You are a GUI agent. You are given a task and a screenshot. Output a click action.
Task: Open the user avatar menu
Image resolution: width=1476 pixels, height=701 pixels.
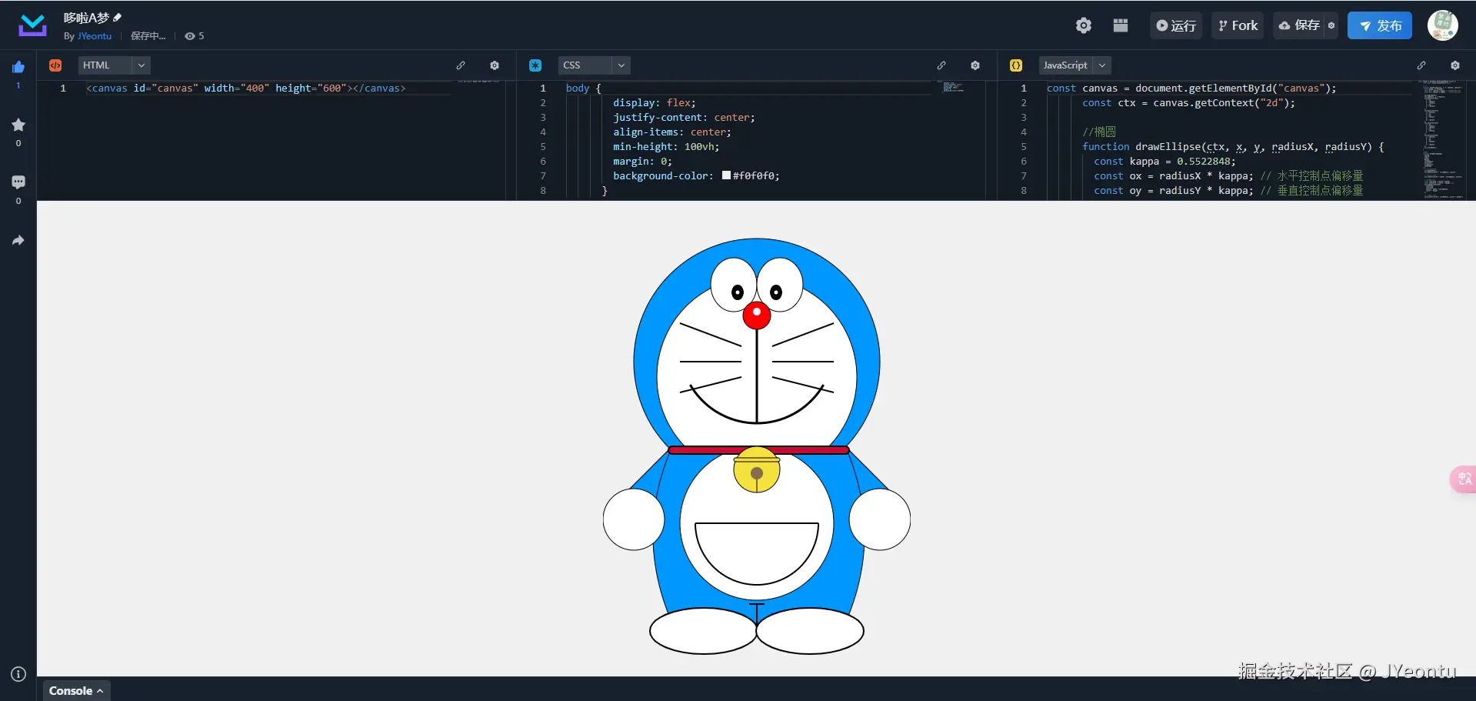(x=1443, y=25)
